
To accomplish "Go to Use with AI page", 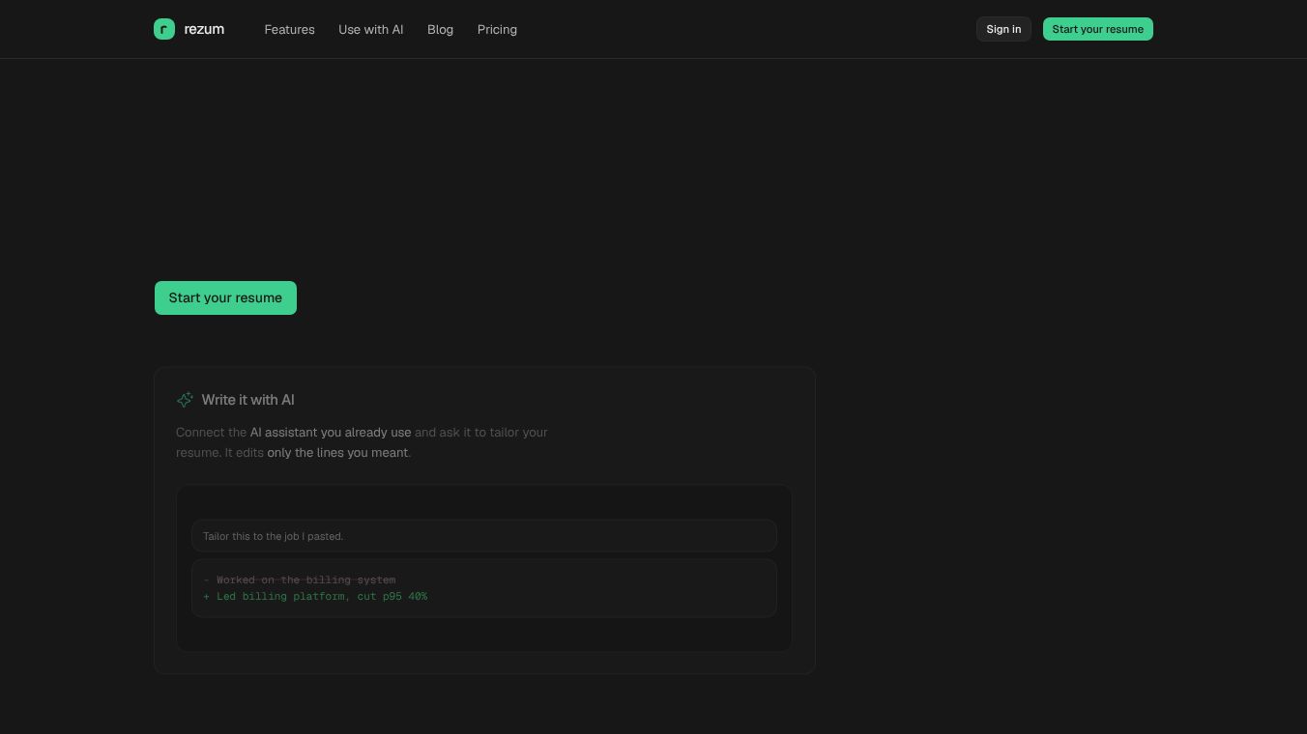I will (x=370, y=29).
